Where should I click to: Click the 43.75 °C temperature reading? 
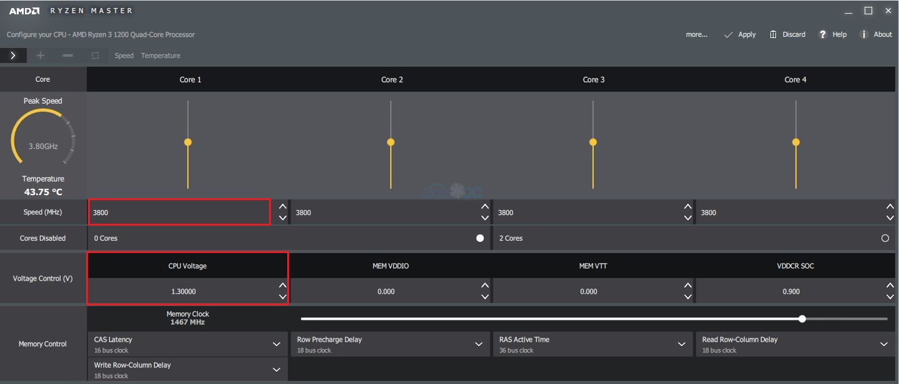pos(43,192)
